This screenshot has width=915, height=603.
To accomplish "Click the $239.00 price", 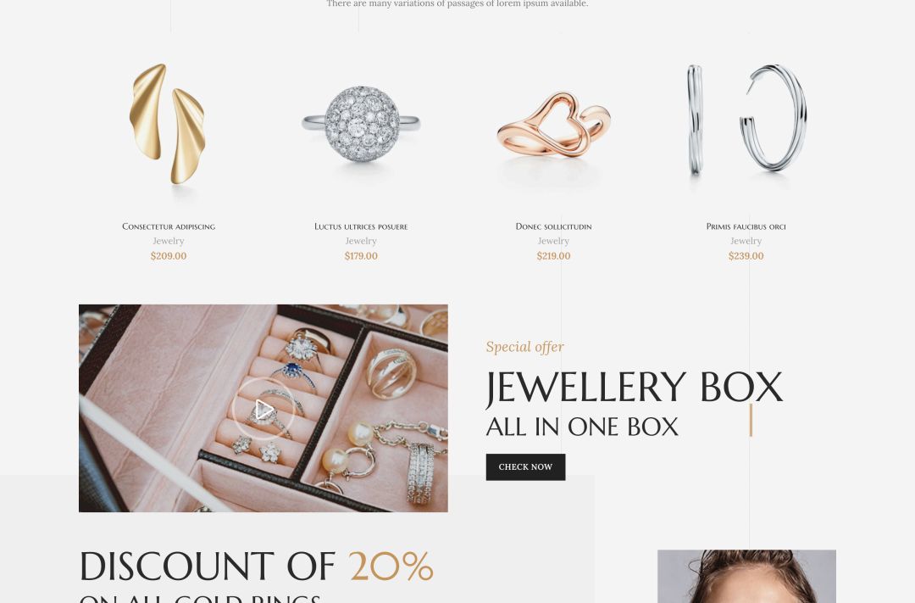I will point(746,256).
